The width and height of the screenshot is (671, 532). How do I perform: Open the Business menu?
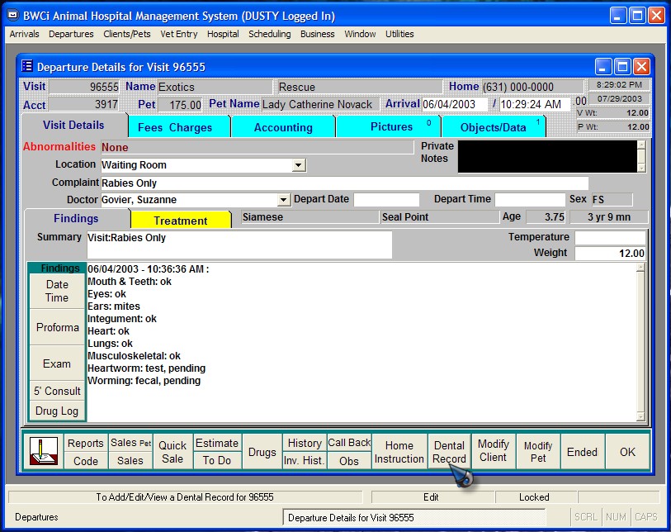point(317,34)
